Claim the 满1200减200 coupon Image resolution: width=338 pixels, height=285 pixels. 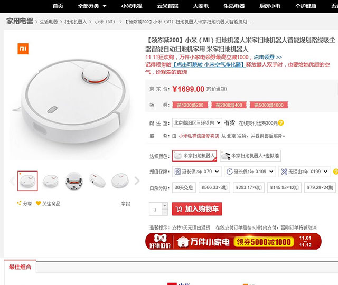(190, 105)
